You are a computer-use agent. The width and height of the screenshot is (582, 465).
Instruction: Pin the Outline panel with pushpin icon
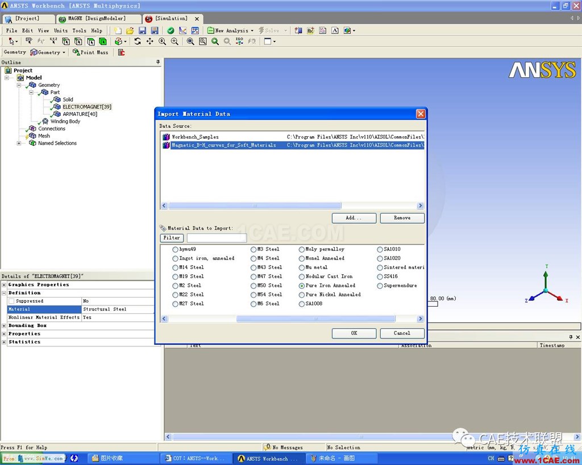coord(158,62)
